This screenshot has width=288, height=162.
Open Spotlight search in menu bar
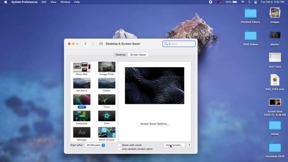tap(249, 2)
